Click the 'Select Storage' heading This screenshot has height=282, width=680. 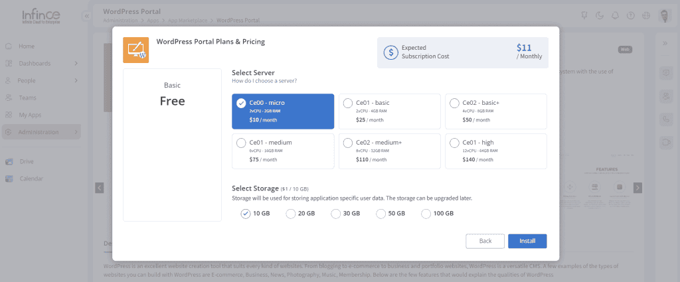(x=255, y=188)
